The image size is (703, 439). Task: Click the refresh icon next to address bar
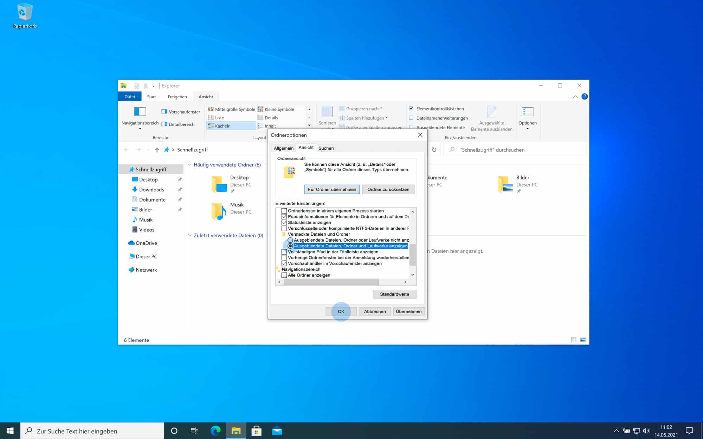click(434, 150)
